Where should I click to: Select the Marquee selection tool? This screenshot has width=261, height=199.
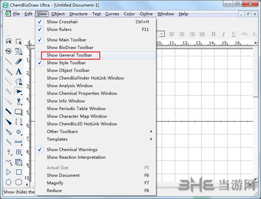(18, 41)
